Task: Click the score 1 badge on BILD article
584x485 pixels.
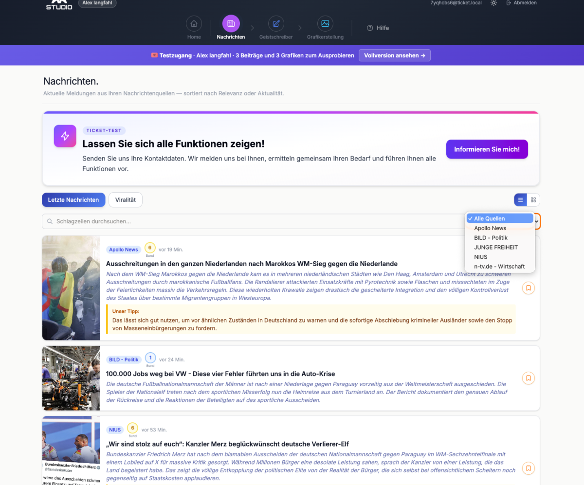Action: pos(150,358)
